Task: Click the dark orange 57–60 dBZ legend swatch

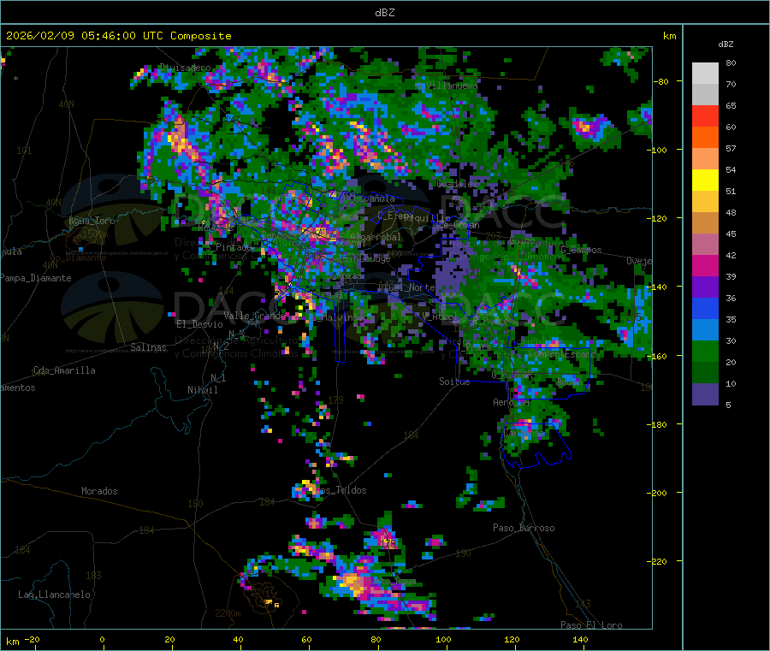Action: tap(705, 137)
